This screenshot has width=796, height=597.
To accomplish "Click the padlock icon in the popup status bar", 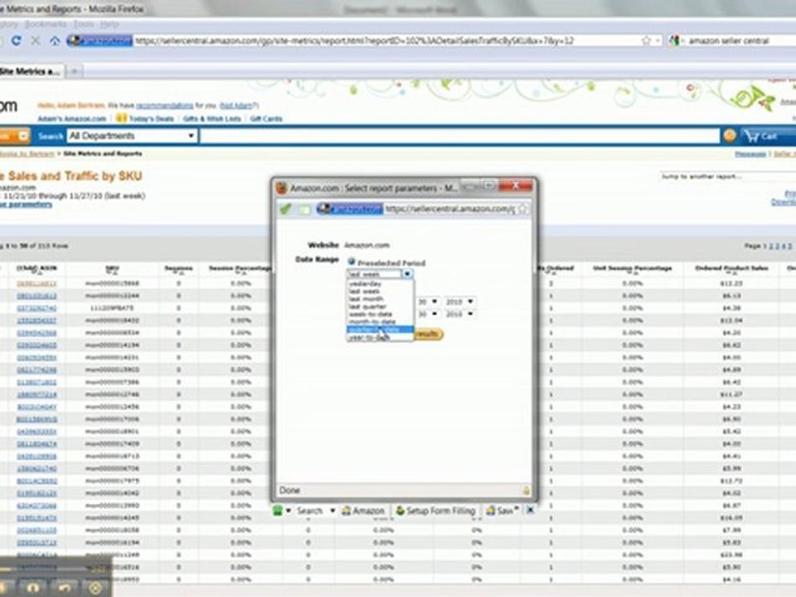I will [x=526, y=490].
